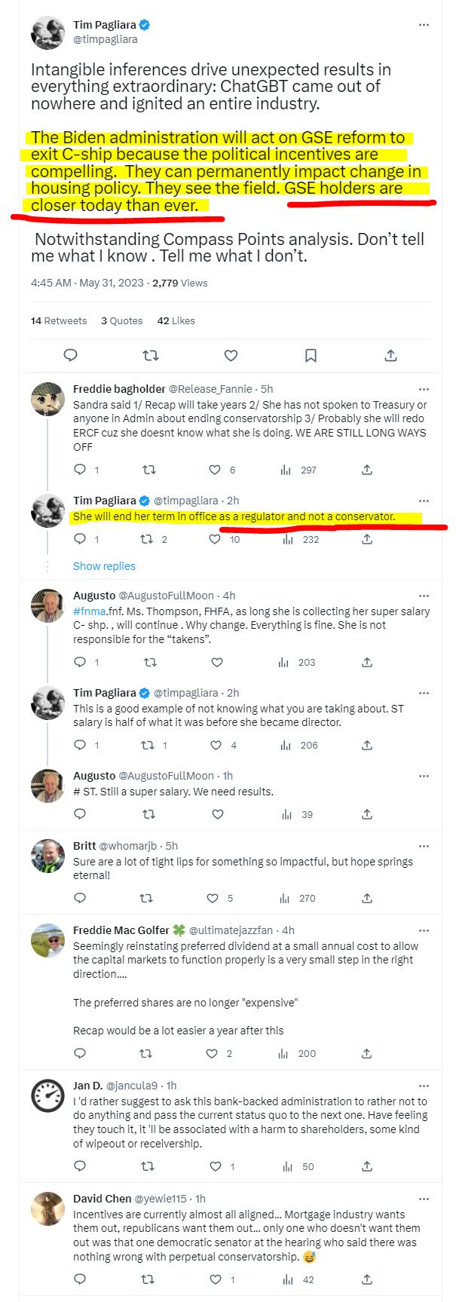View the 14 Retweets list
This screenshot has height=1302, width=456.
point(59,320)
